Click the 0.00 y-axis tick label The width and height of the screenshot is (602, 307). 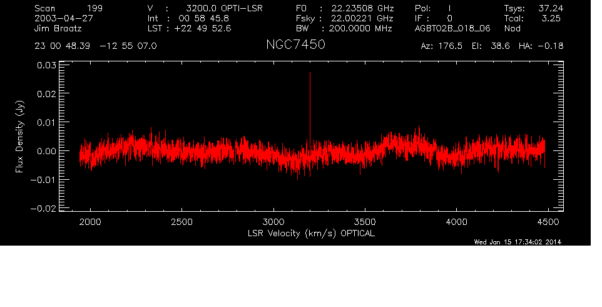point(46,151)
